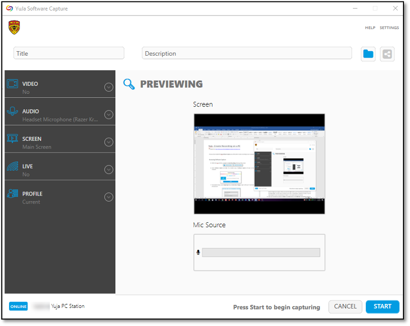Screen dimensions: 410x326
Task: Select the VIDEO panel label
Action: click(x=30, y=84)
